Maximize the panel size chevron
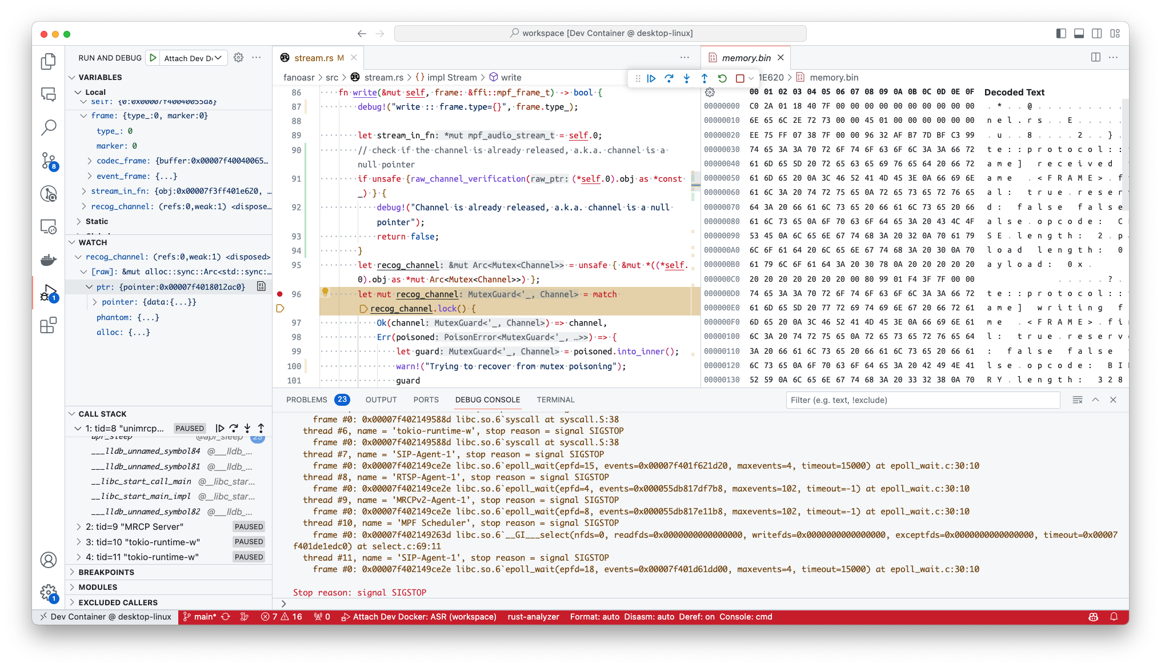 click(x=1095, y=400)
